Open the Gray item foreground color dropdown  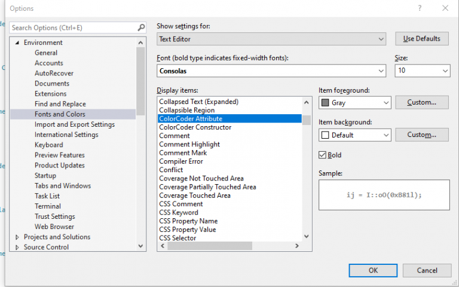click(x=355, y=103)
